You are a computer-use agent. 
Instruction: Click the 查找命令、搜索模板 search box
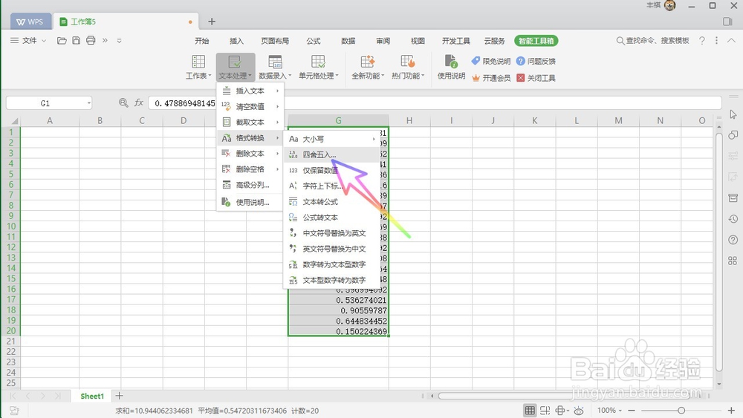point(652,41)
